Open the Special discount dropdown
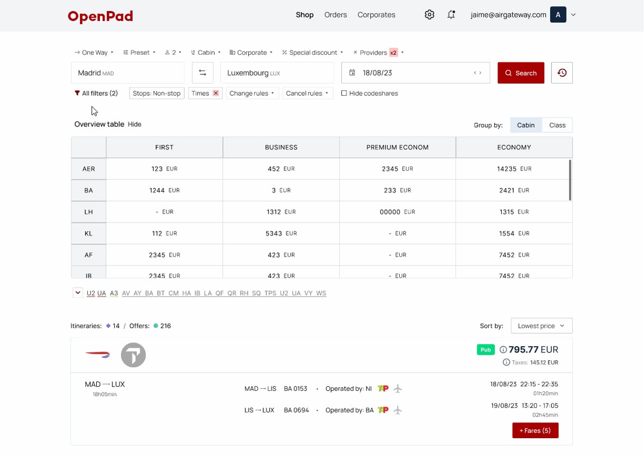The height and width of the screenshot is (455, 644). 313,53
